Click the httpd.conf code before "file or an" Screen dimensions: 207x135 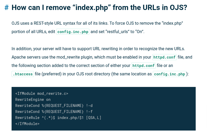coord(144,66)
